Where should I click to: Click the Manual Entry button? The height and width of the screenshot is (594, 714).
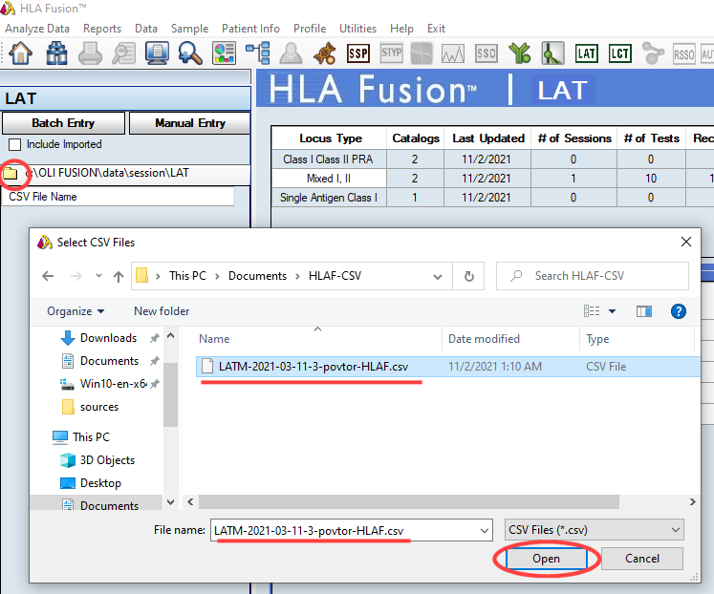point(190,123)
